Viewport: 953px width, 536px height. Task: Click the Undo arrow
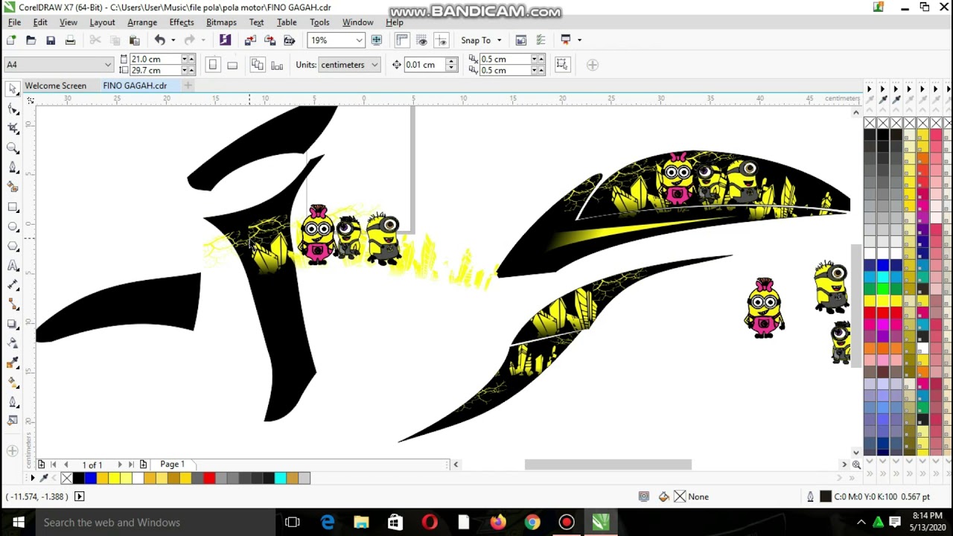click(x=159, y=40)
